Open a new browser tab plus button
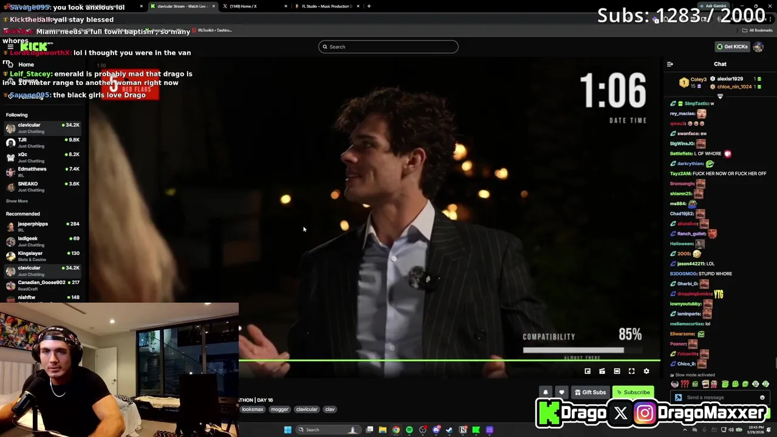 point(368,6)
